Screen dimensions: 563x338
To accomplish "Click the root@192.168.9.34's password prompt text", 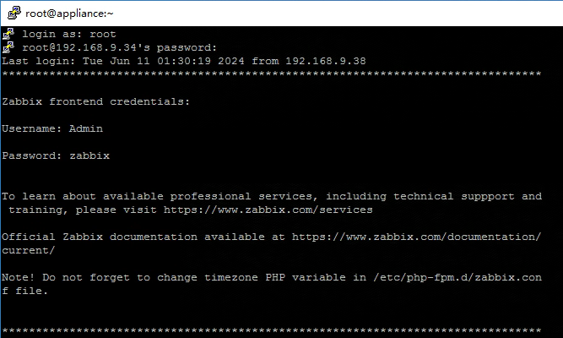I will [x=120, y=47].
